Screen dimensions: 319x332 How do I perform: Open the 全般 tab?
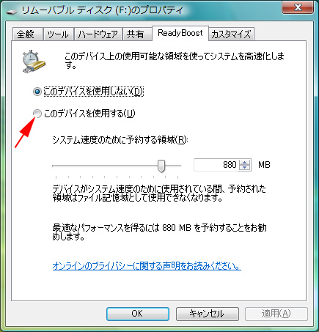click(x=27, y=34)
